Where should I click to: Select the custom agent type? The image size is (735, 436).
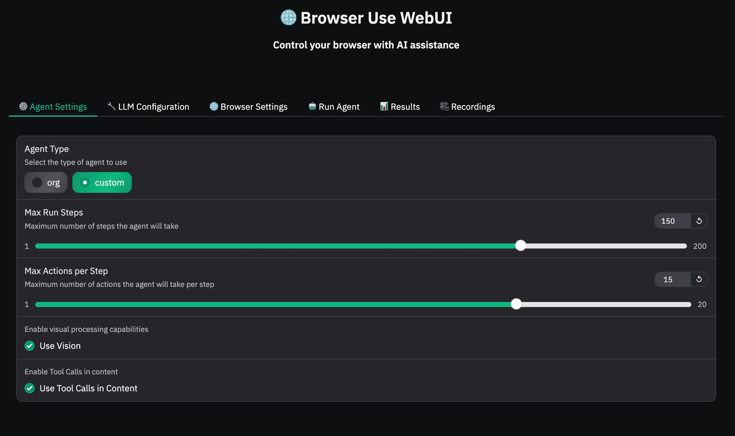[102, 182]
